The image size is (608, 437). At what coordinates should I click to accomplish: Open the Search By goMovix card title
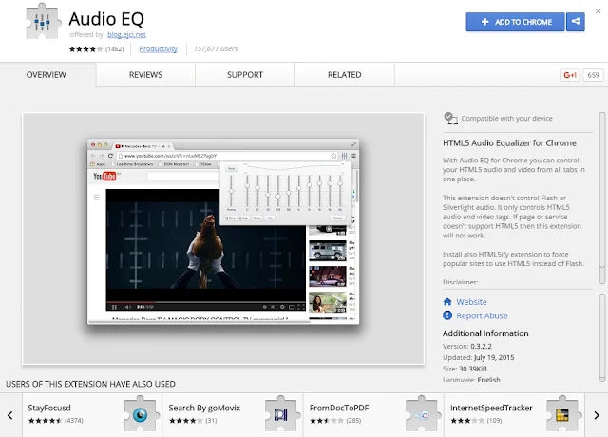pyautogui.click(x=204, y=408)
